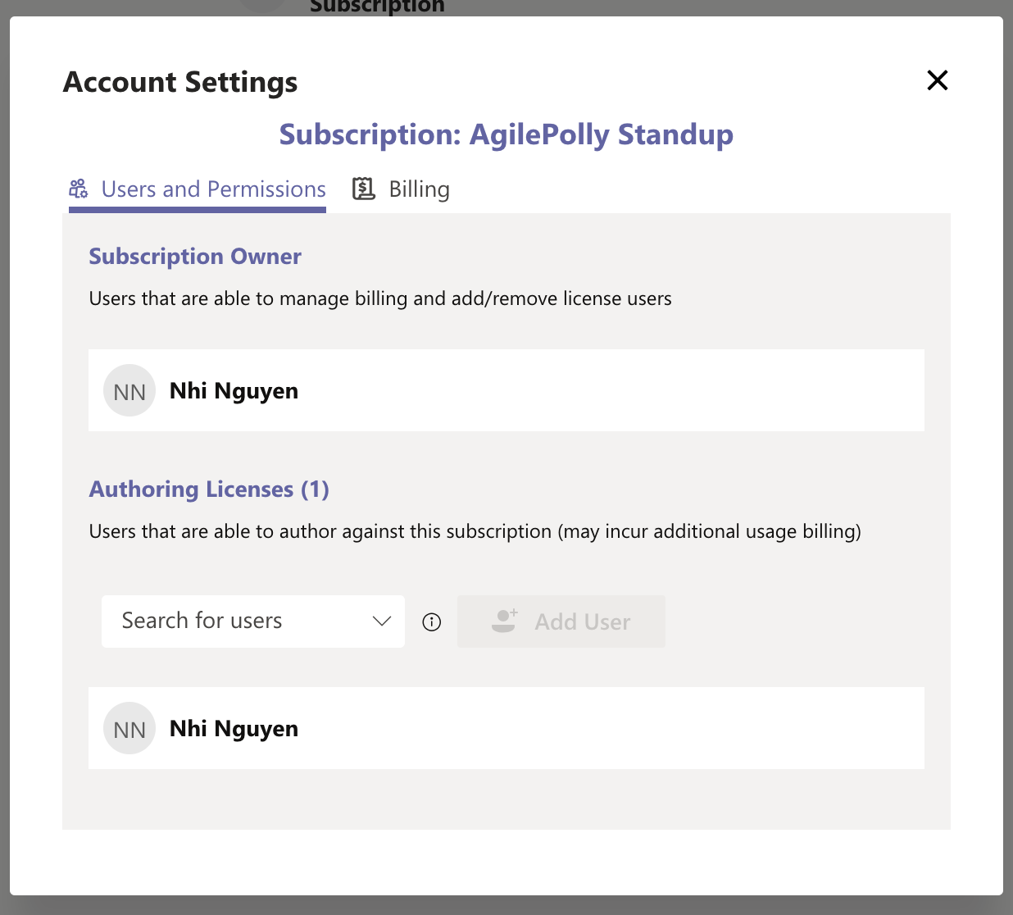Click the info icon beside user search

pos(432,622)
